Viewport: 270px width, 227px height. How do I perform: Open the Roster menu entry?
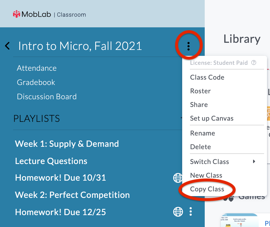[200, 91]
